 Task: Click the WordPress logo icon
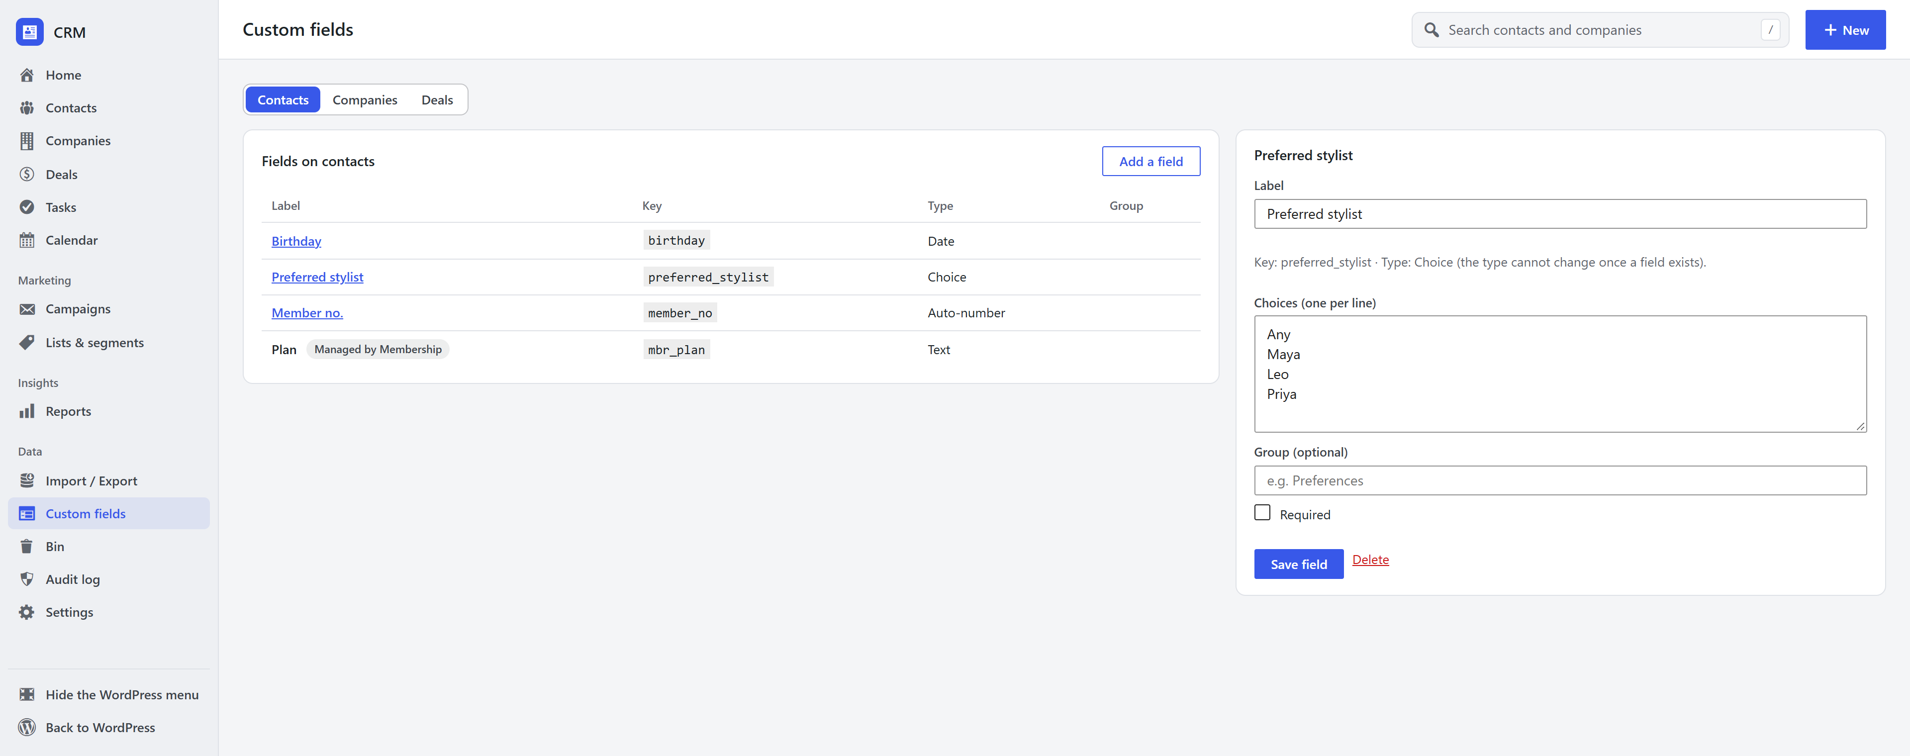[27, 727]
